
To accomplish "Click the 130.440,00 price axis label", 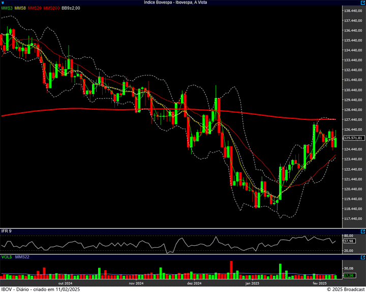I will [353, 90].
